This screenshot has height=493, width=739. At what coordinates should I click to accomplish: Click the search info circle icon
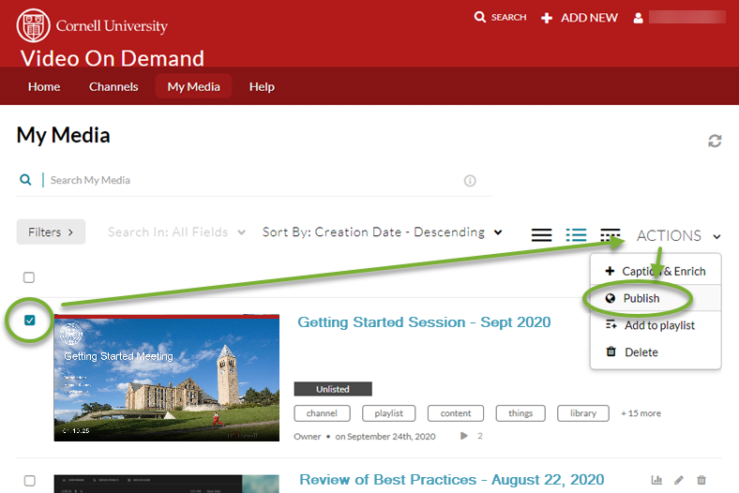[x=470, y=181]
